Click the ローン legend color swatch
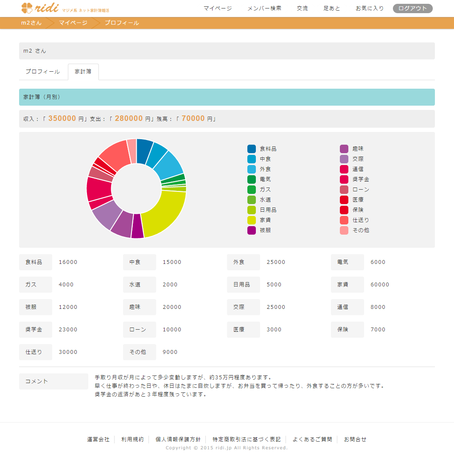Viewport: 454px width, 465px height. pyautogui.click(x=344, y=190)
